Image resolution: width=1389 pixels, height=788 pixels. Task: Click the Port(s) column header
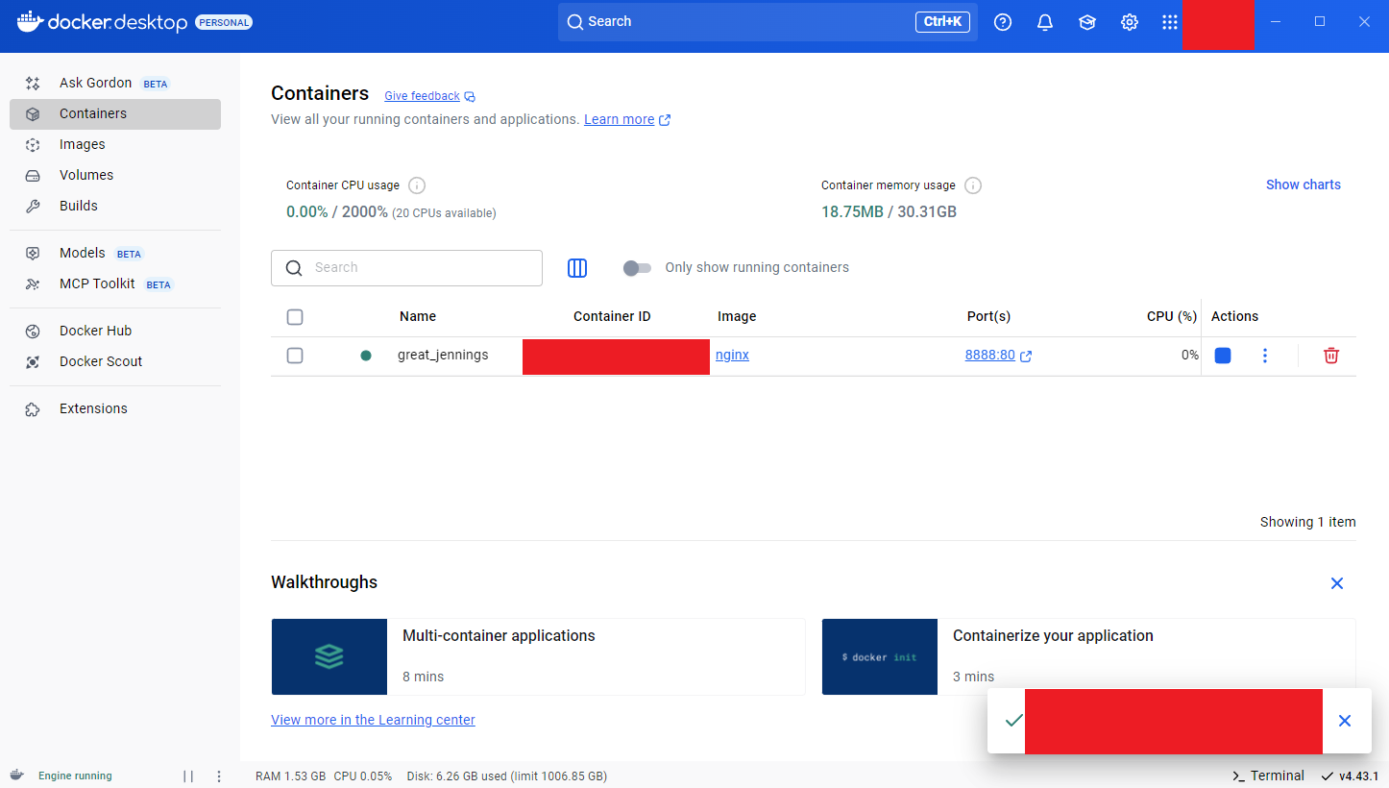pos(988,316)
